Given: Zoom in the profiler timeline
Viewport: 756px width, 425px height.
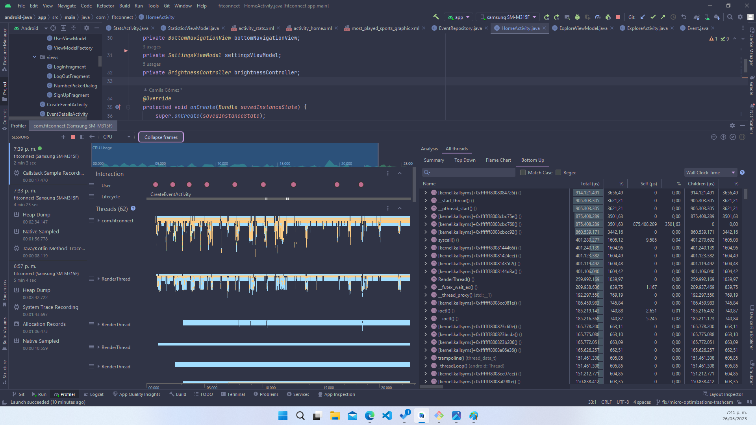Looking at the screenshot, I should 723,137.
